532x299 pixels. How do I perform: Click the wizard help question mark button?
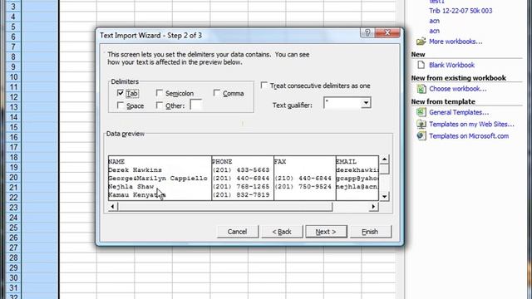pos(367,32)
